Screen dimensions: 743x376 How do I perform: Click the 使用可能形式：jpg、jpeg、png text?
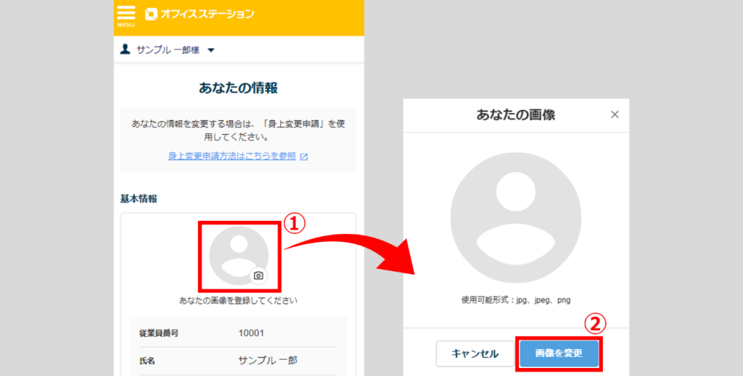[516, 300]
